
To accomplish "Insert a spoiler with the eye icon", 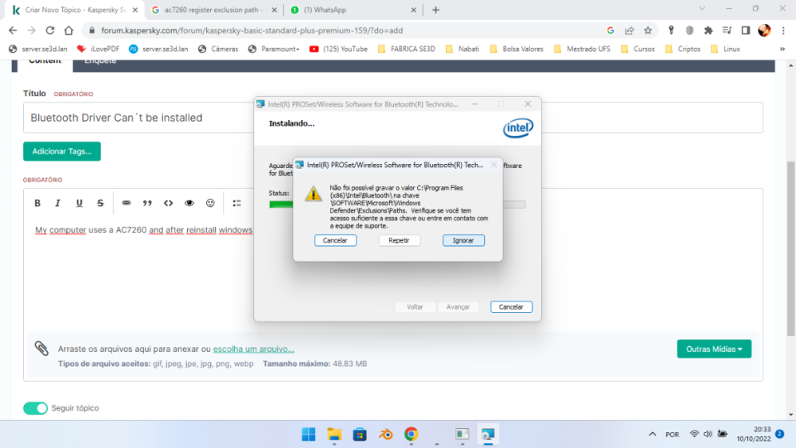I will click(x=189, y=203).
